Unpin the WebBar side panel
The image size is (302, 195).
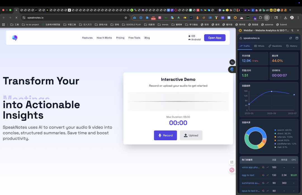292,30
